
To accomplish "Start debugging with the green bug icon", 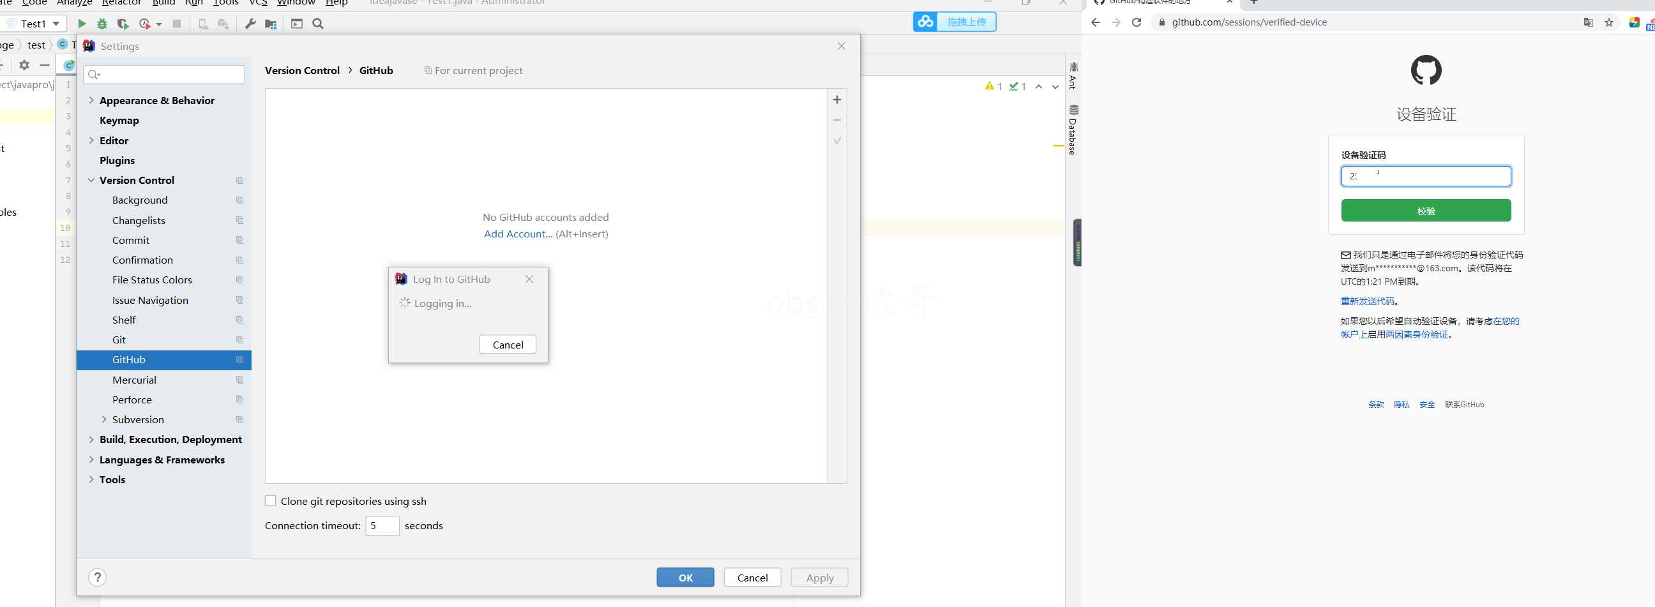I will 102,24.
